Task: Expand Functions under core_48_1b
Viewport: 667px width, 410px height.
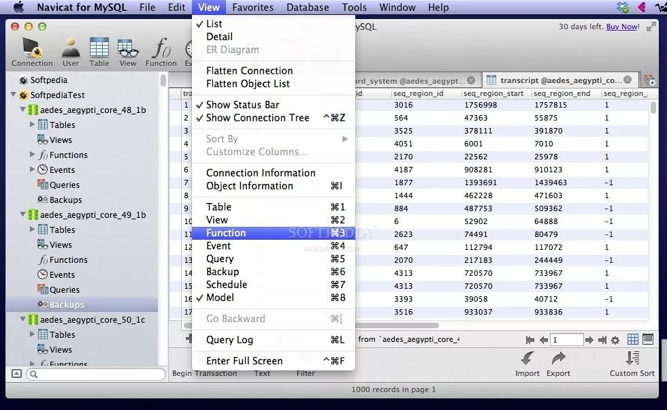Action: [33, 154]
